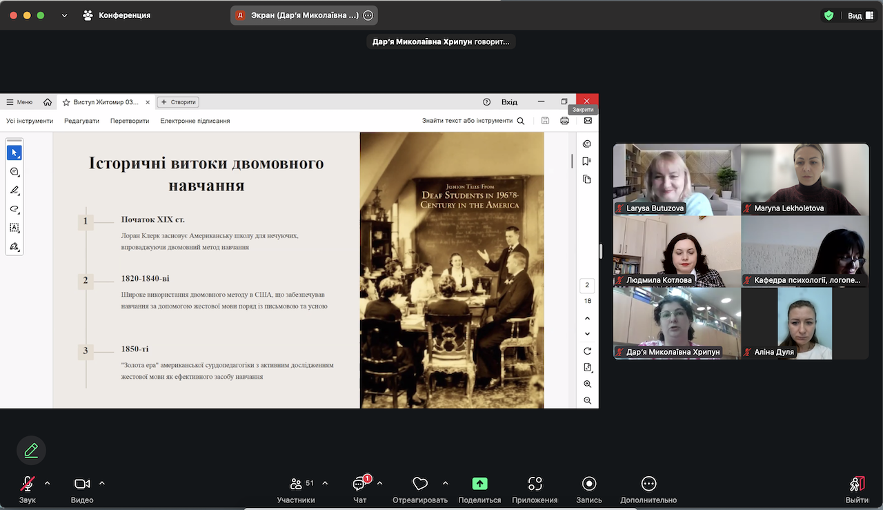Expand the arrow next to Участники count
The height and width of the screenshot is (510, 883).
tap(326, 483)
